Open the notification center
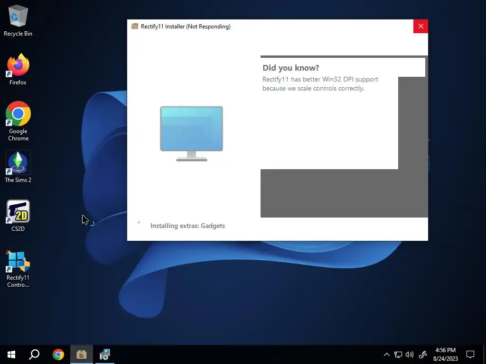The width and height of the screenshot is (486, 364). pyautogui.click(x=470, y=355)
